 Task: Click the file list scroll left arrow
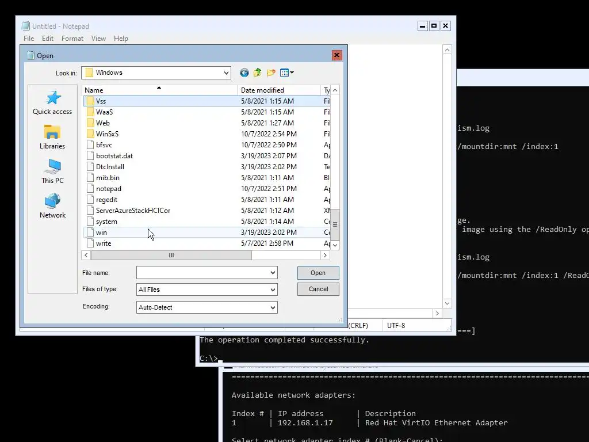click(x=86, y=255)
